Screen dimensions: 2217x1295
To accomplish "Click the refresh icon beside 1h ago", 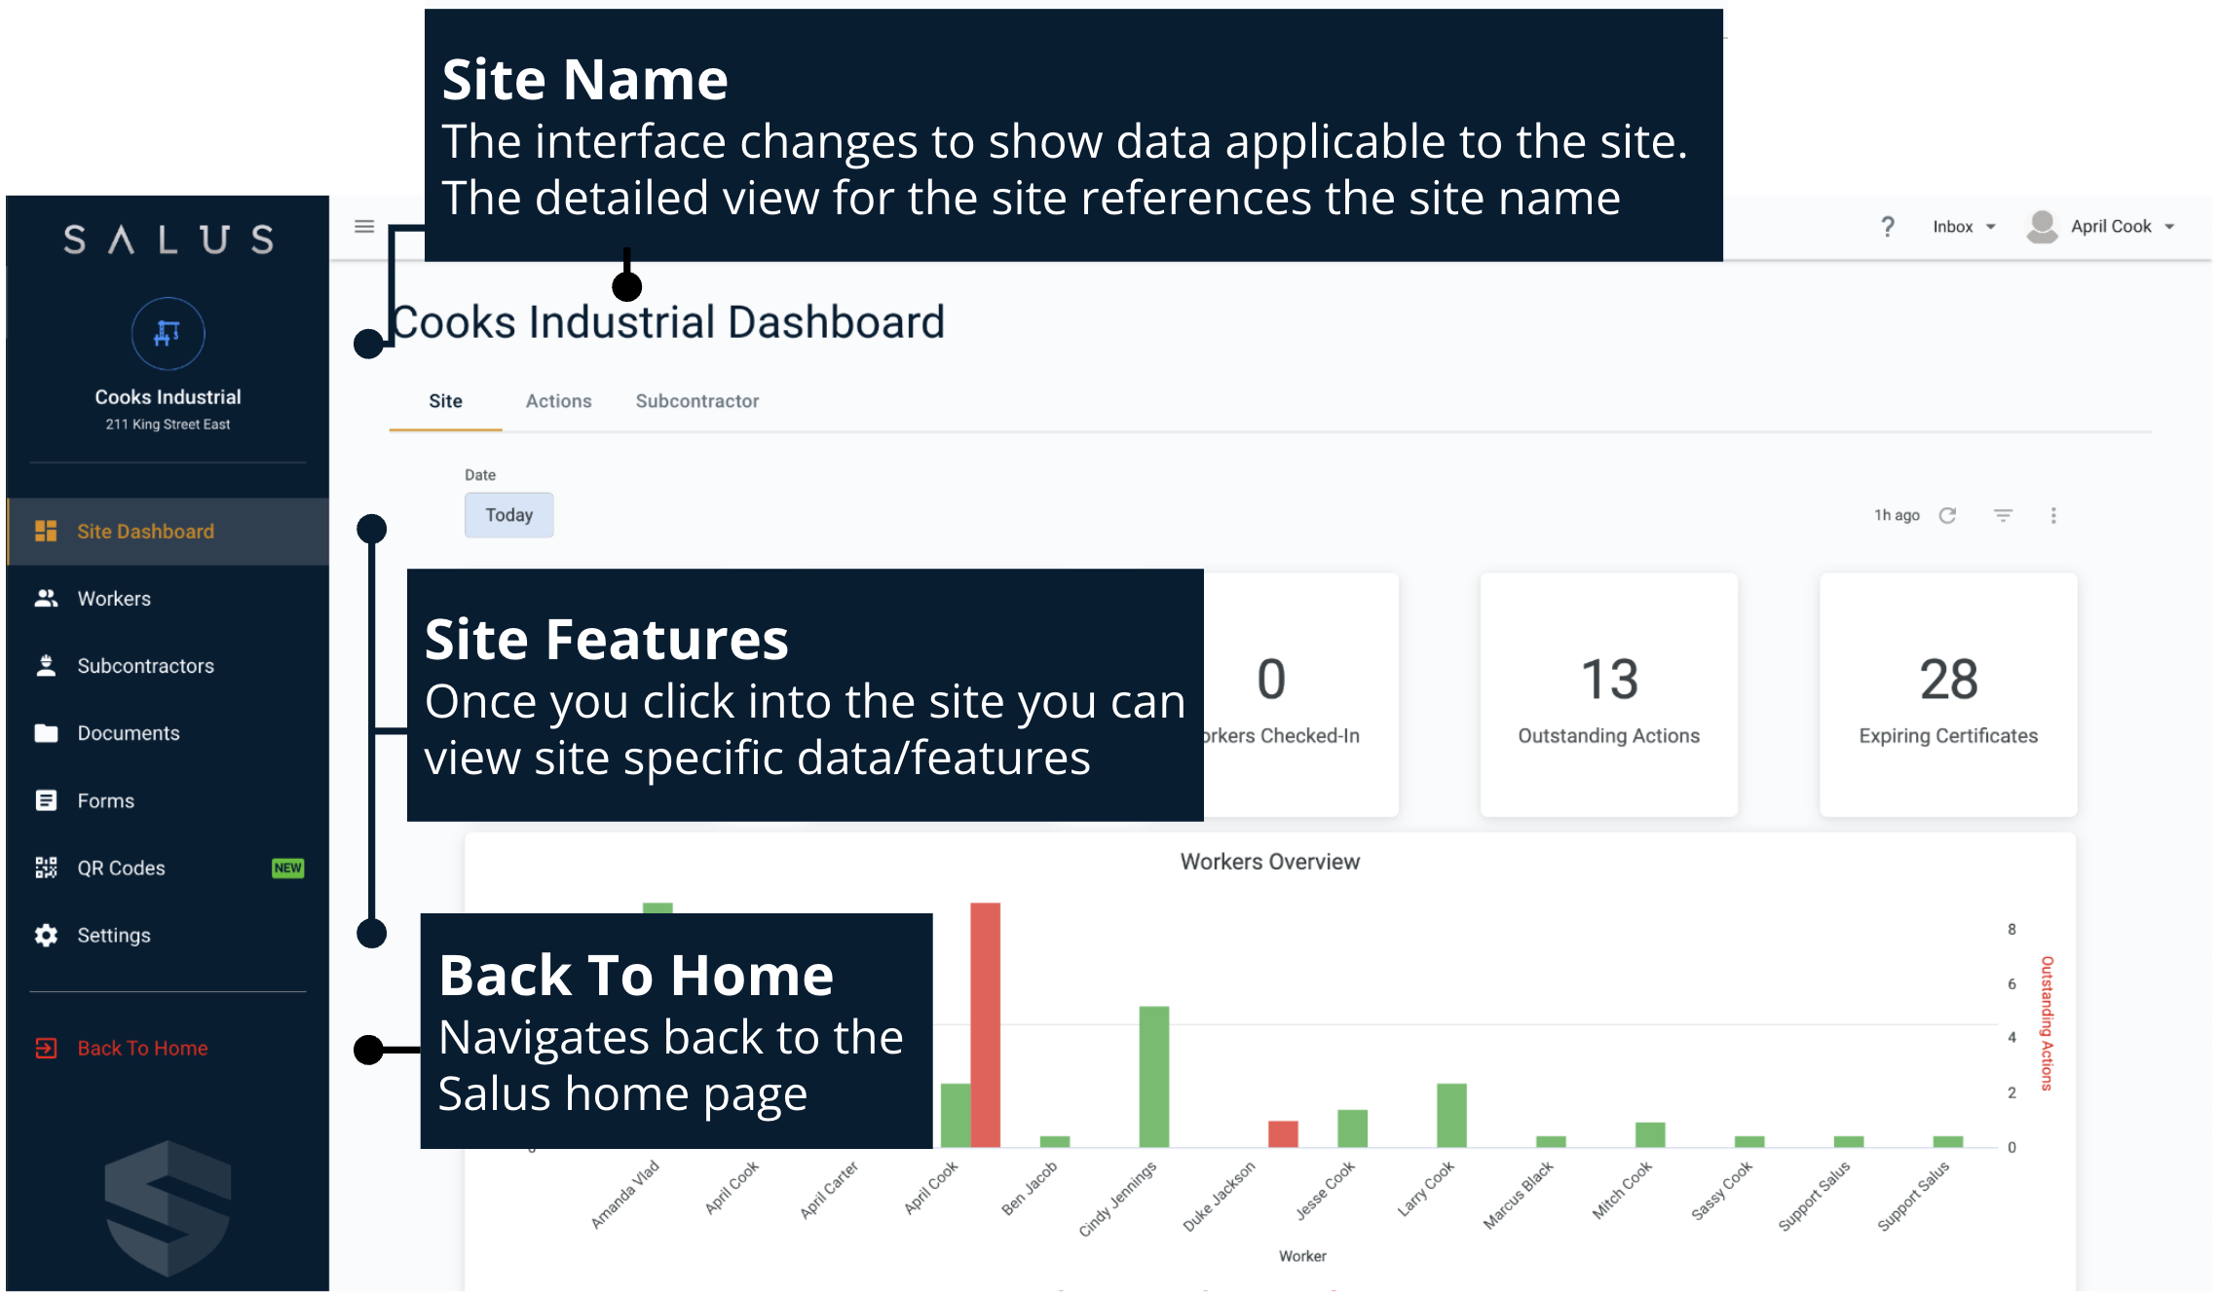I will pos(1947,515).
